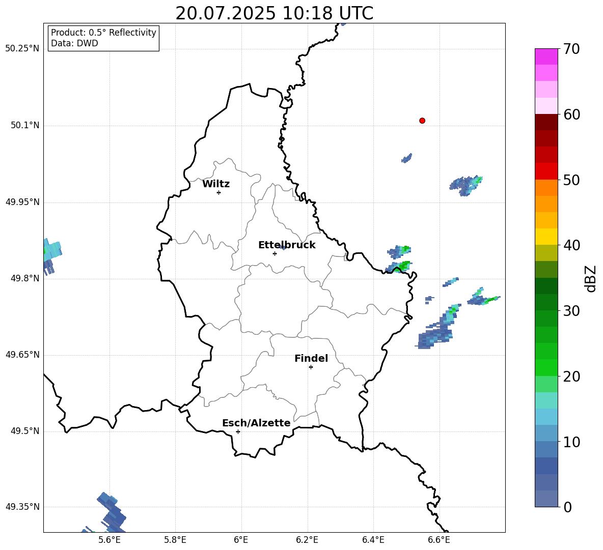Click the 30 tick on colorbar

coord(571,311)
